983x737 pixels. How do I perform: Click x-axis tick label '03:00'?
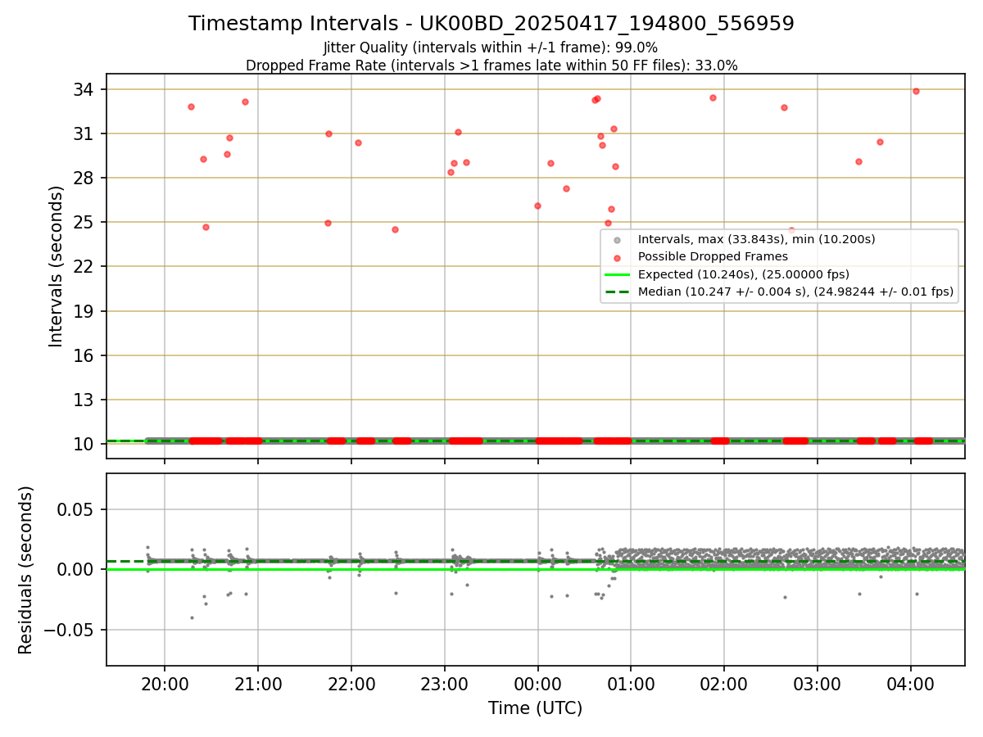(x=818, y=684)
